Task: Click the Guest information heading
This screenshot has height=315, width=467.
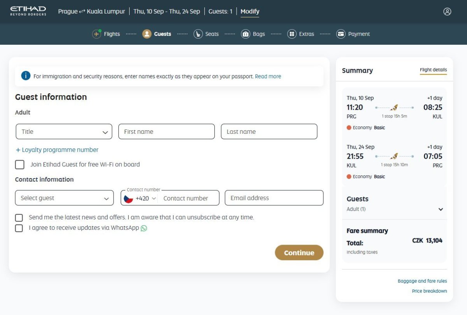Action: click(x=51, y=97)
